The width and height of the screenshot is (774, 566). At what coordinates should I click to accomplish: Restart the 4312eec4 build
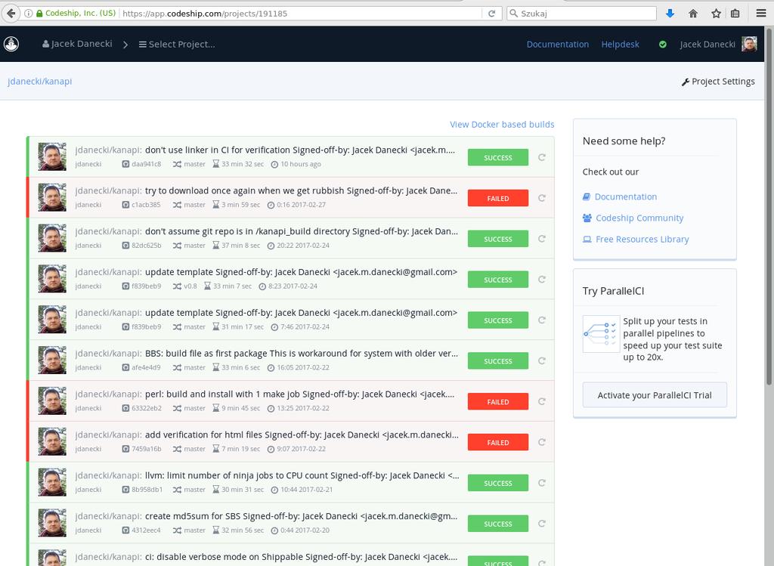point(541,524)
